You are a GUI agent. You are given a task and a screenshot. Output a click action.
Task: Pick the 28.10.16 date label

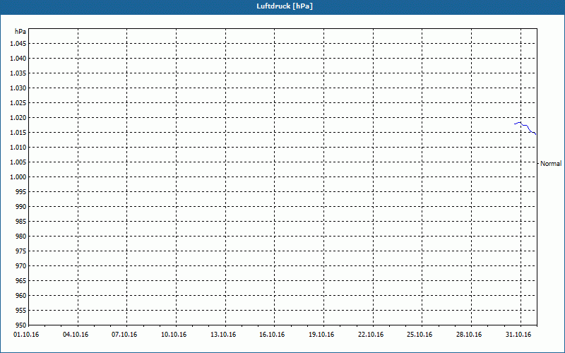click(469, 335)
